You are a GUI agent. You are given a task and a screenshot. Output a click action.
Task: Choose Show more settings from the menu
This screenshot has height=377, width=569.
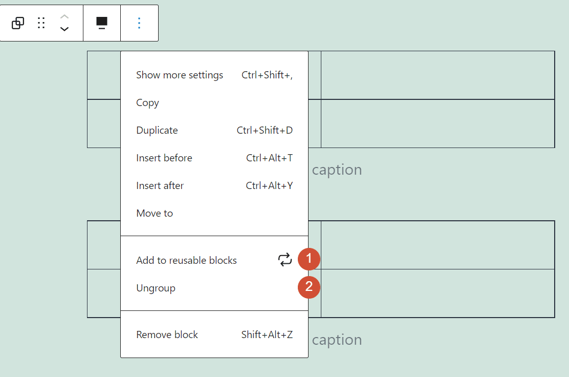pyautogui.click(x=180, y=75)
